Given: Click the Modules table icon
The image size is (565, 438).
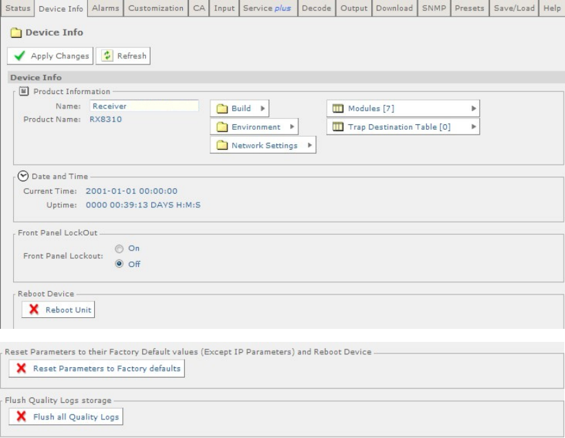Looking at the screenshot, I should [338, 108].
